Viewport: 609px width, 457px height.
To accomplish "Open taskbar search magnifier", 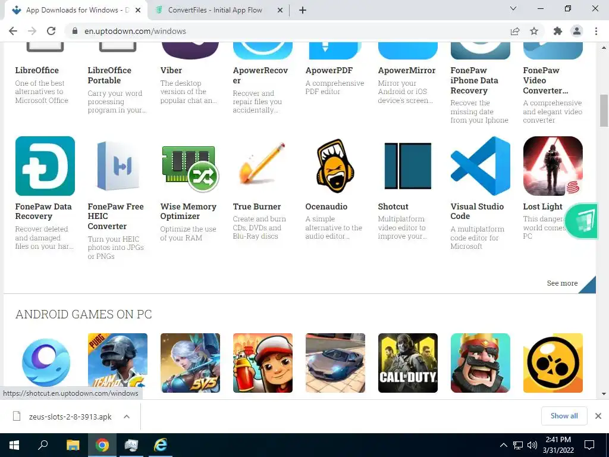I will pos(43,445).
